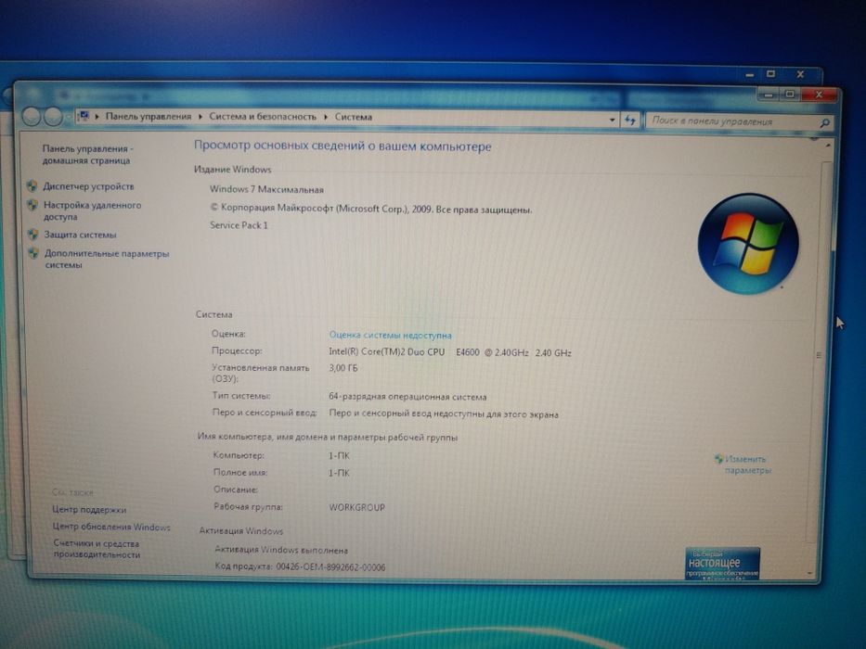Click the shield icon beside Изменить параметры
866x649 pixels.
718,459
